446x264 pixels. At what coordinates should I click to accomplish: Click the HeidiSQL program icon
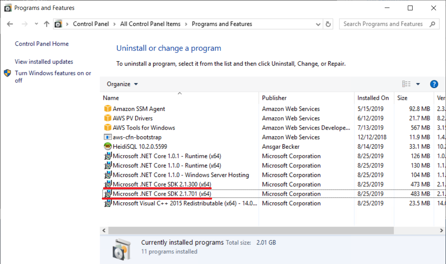click(107, 146)
